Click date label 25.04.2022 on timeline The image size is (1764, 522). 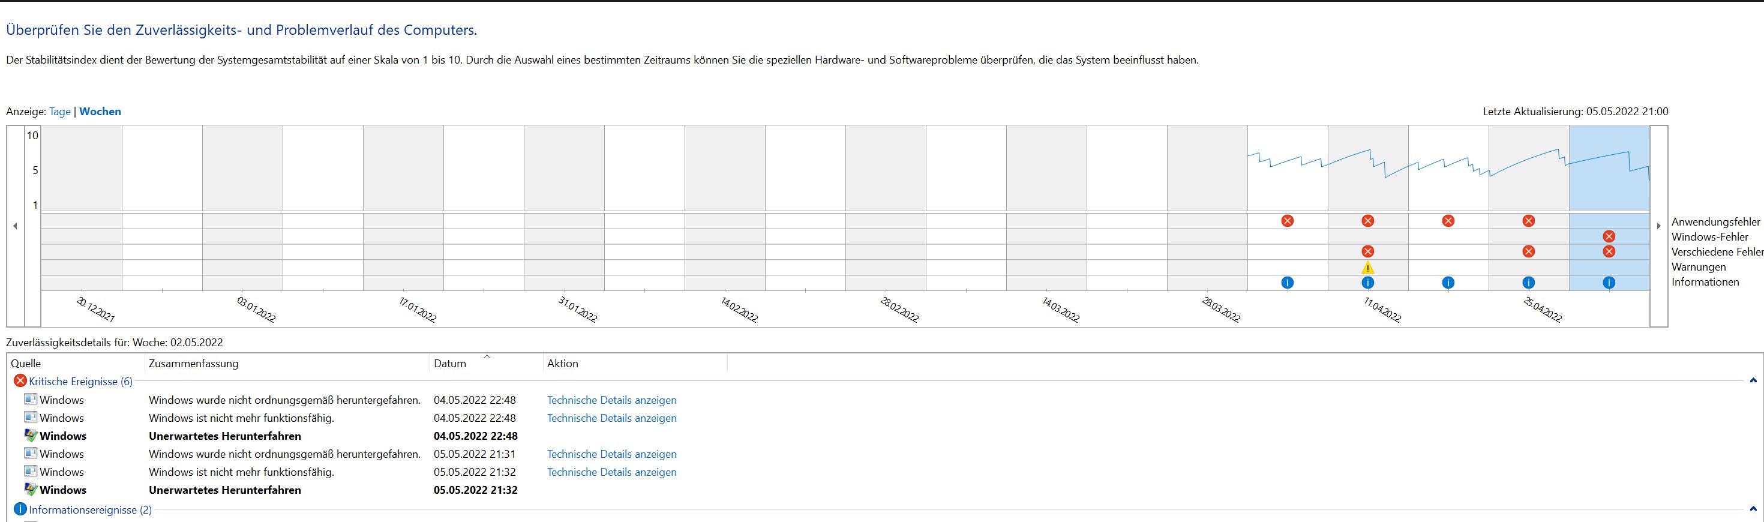coord(1543,310)
